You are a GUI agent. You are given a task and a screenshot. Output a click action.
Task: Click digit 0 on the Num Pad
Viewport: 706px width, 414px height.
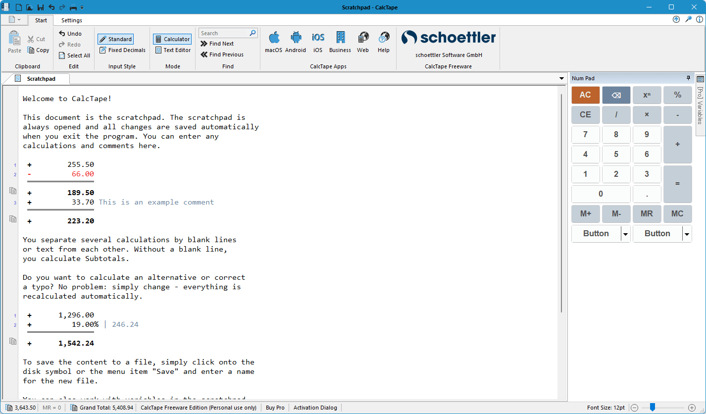point(601,194)
